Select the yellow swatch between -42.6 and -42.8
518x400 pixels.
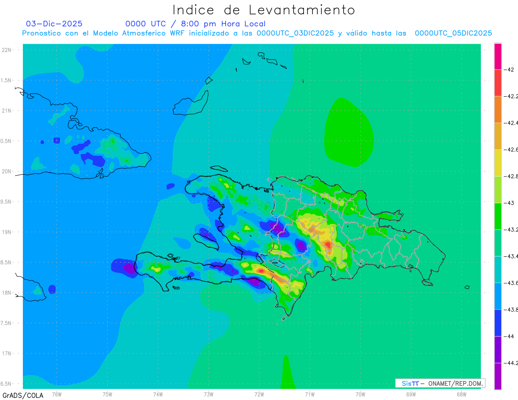[x=498, y=163]
